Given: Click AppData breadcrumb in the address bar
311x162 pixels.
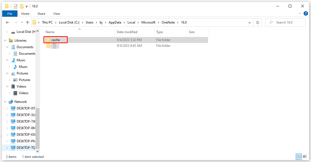Looking at the screenshot, I should (115, 22).
